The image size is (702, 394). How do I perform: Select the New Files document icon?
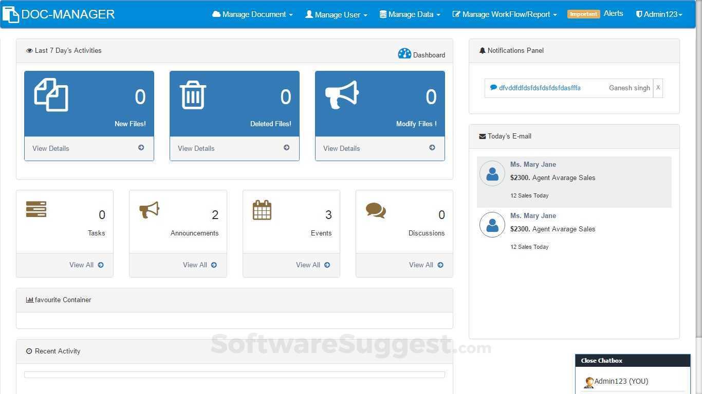point(51,95)
